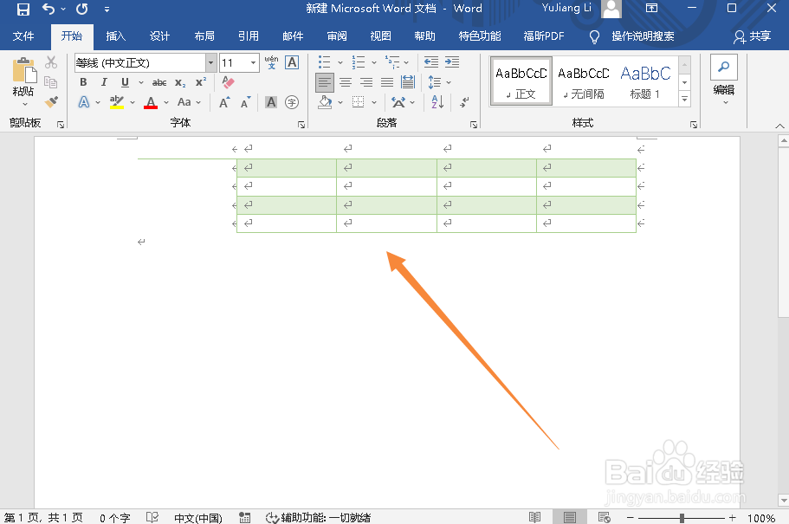This screenshot has width=789, height=524.
Task: Open font dialog launcher
Action: click(x=301, y=125)
